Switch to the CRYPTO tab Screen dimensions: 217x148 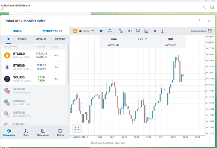coord(60,39)
